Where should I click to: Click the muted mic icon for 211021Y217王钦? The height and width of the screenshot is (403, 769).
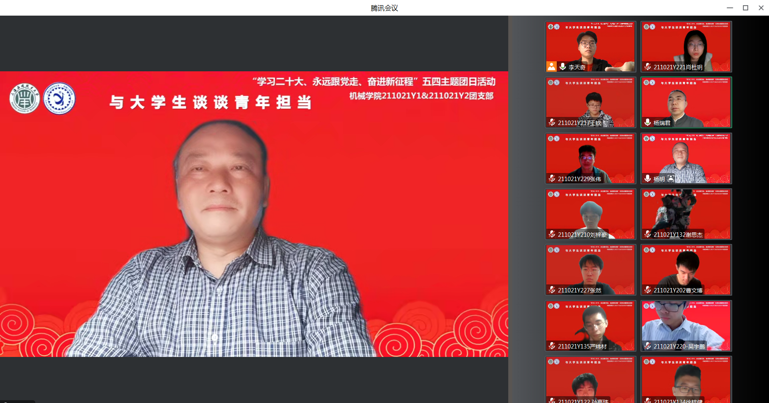coord(552,123)
